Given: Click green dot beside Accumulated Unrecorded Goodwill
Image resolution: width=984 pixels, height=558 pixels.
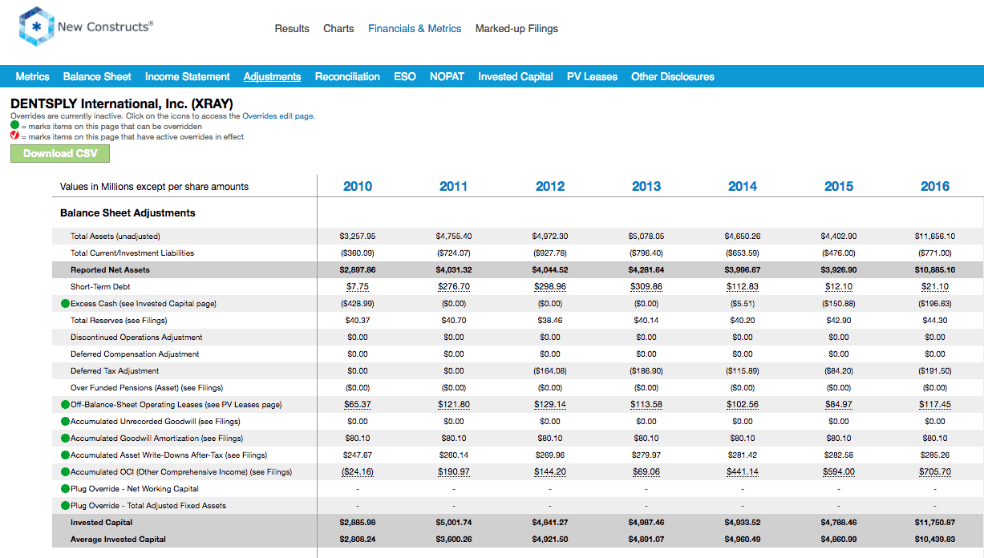Looking at the screenshot, I should pyautogui.click(x=65, y=422).
